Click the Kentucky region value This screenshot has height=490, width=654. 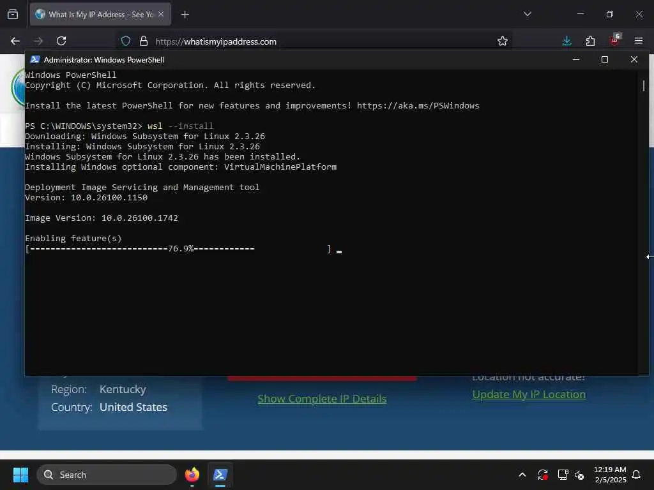[123, 389]
